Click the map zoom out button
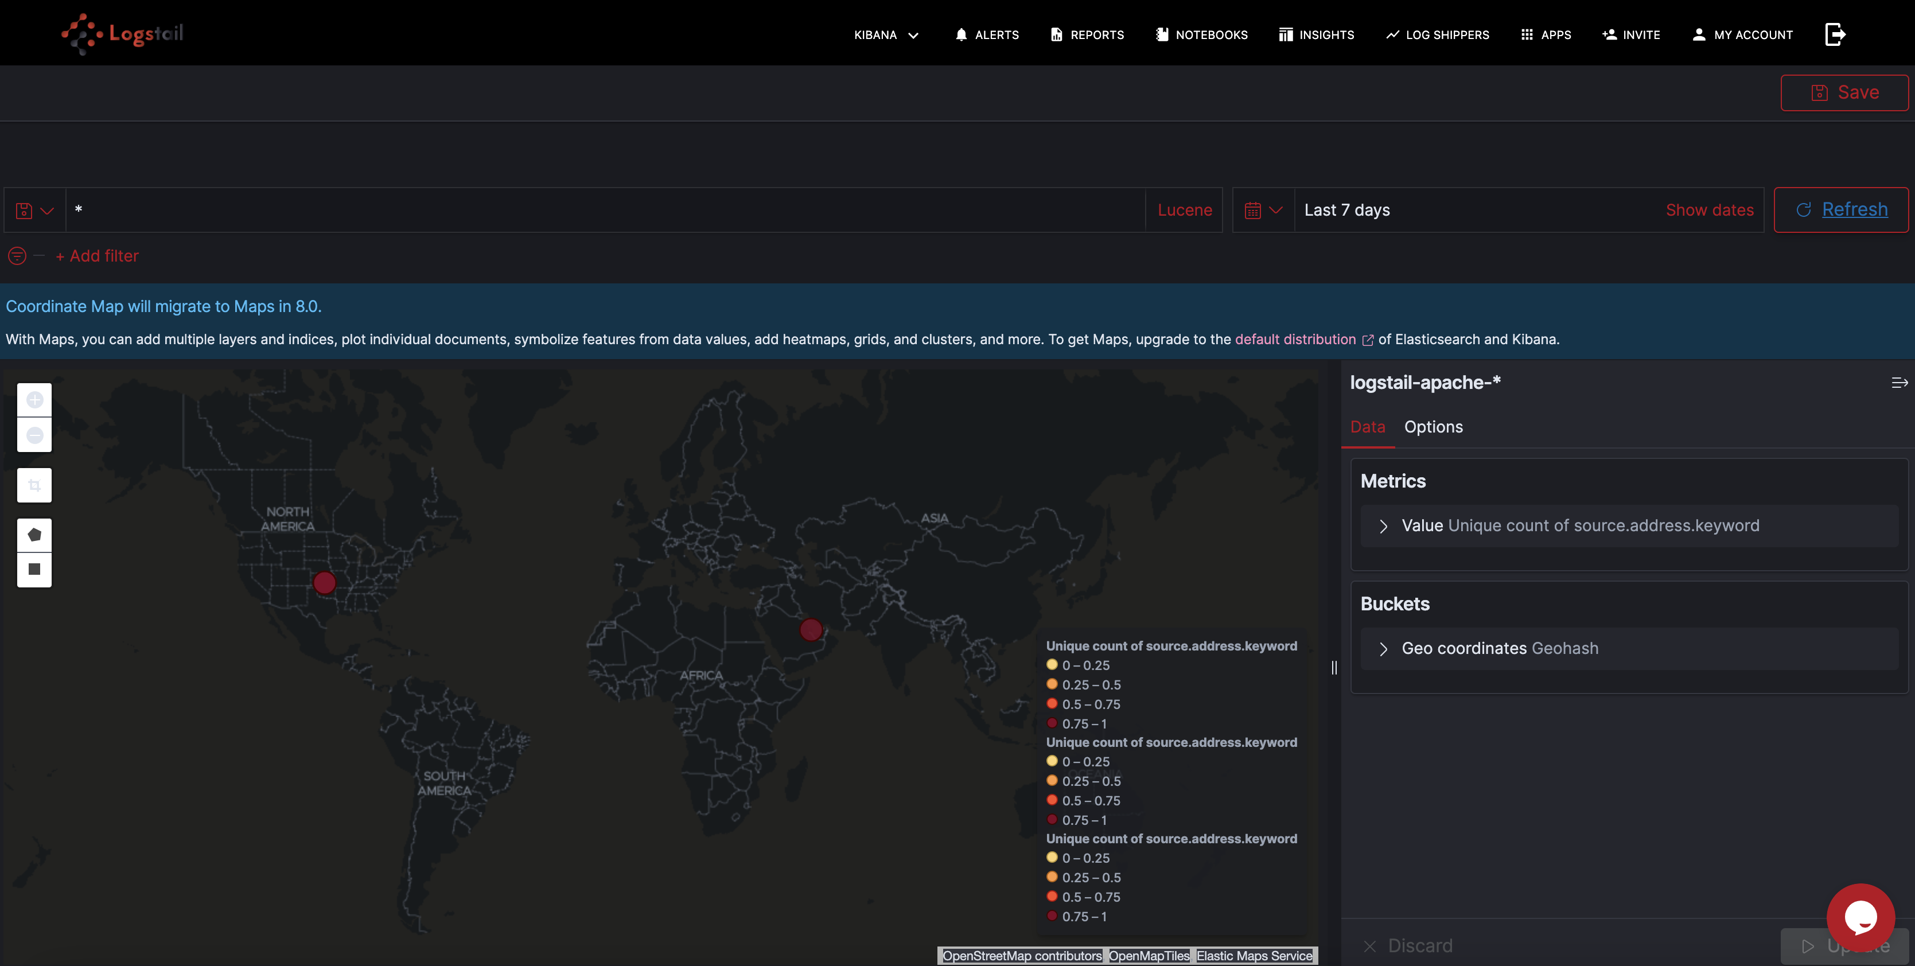This screenshot has width=1915, height=966. (34, 435)
